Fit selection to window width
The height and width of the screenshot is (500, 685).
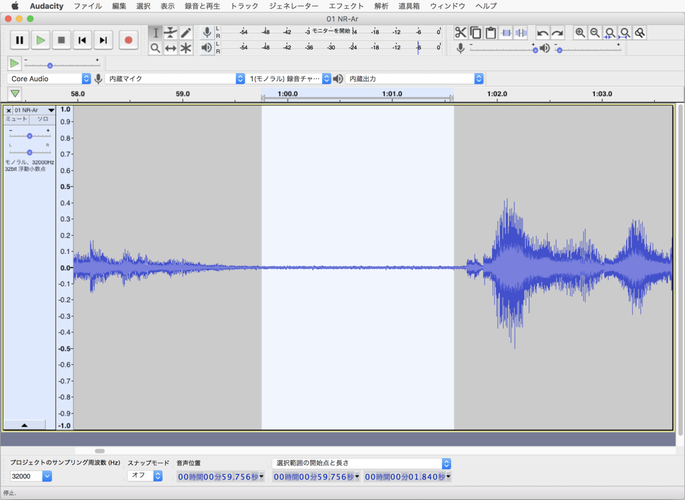click(x=610, y=33)
